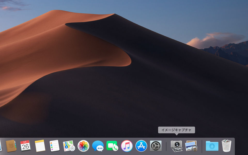Open the App Store
The image size is (248, 155).
tap(141, 146)
